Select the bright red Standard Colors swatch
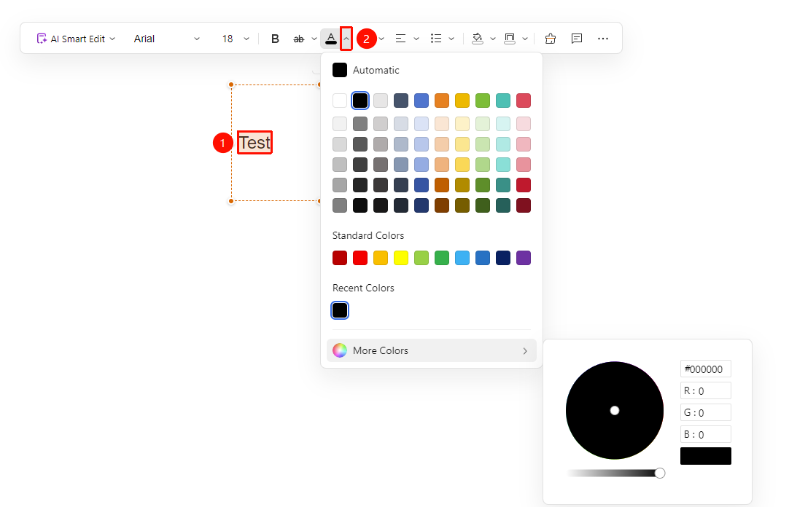The height and width of the screenshot is (507, 789). coord(360,258)
